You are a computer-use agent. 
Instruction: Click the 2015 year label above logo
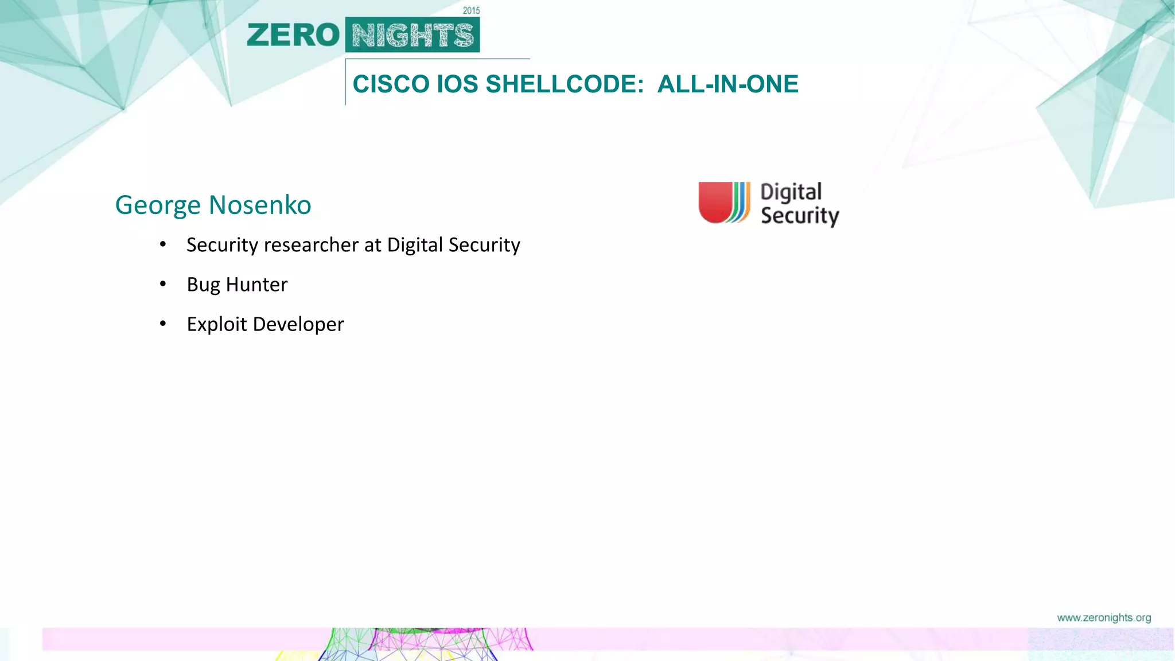click(x=471, y=10)
